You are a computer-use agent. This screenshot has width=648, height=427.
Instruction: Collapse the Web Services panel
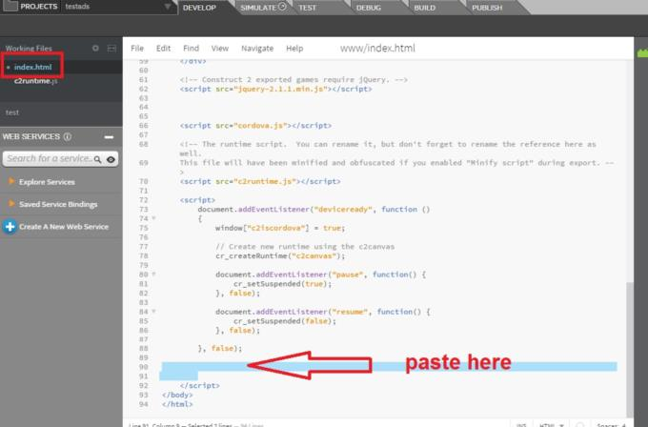[x=109, y=137]
